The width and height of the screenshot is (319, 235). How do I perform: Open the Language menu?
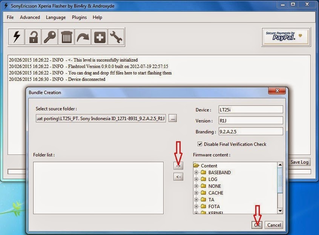(x=56, y=17)
